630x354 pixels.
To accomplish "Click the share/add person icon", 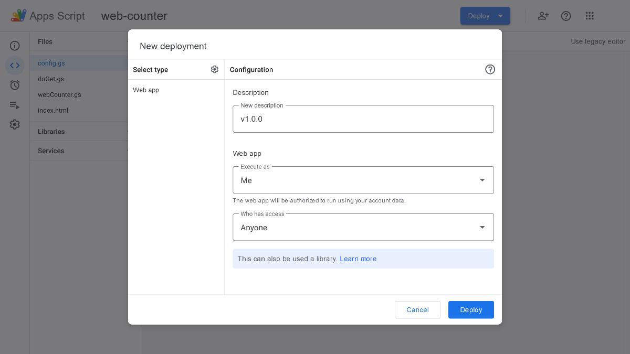I will click(x=543, y=16).
